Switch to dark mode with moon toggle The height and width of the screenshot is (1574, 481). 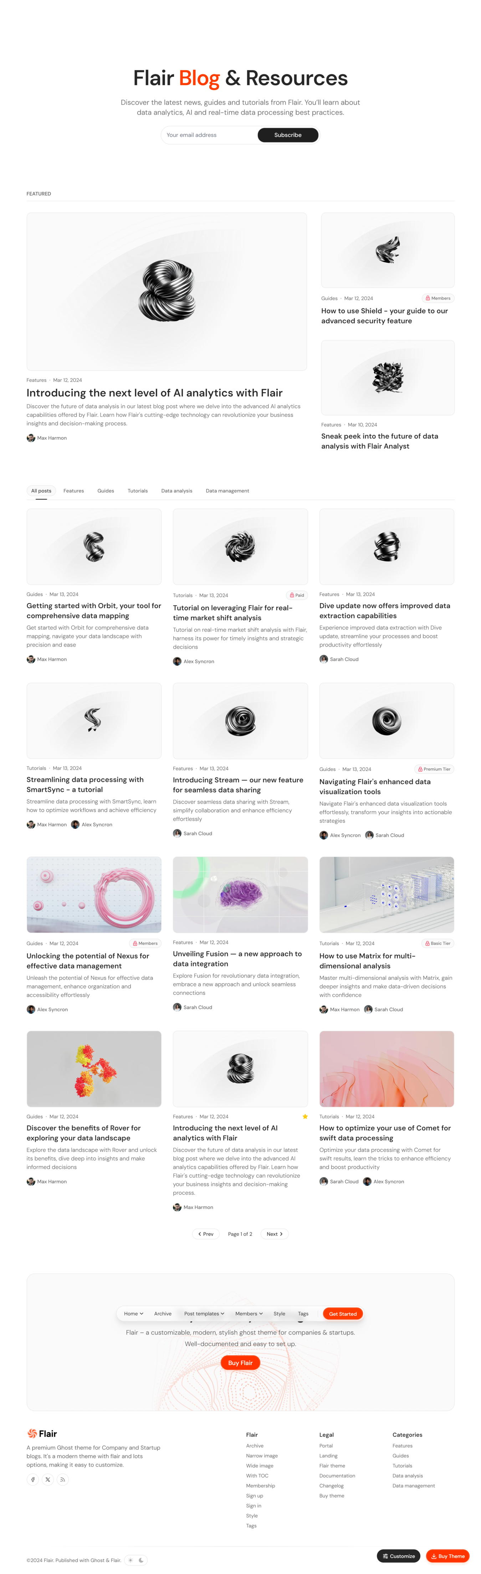click(x=141, y=1560)
